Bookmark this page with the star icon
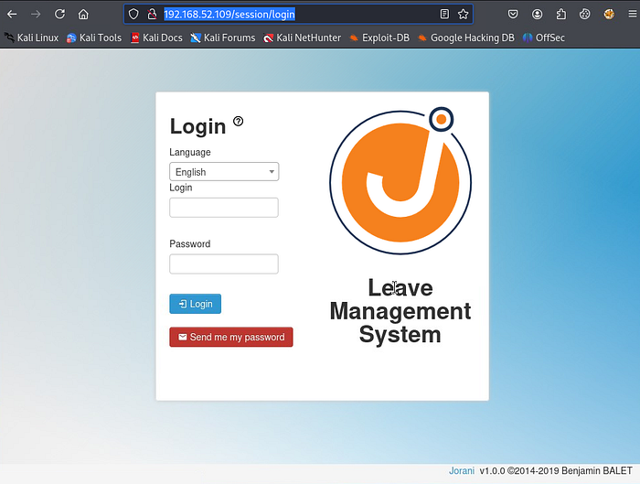The height and width of the screenshot is (484, 640). click(463, 15)
